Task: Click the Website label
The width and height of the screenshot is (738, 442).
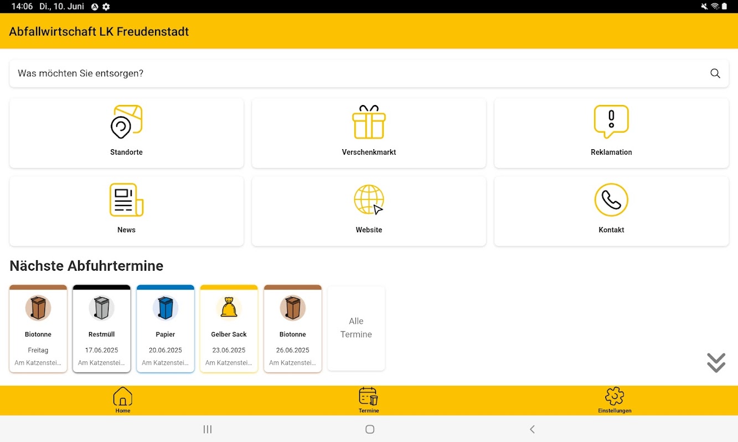Action: click(369, 230)
